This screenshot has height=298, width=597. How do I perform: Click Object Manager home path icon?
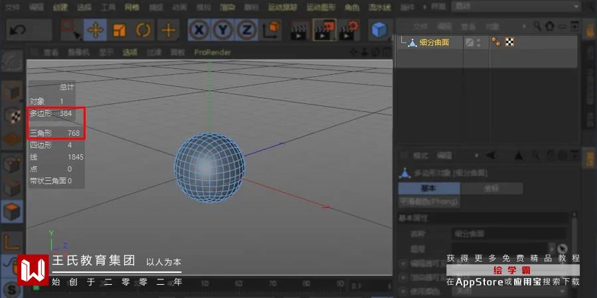pos(549,26)
